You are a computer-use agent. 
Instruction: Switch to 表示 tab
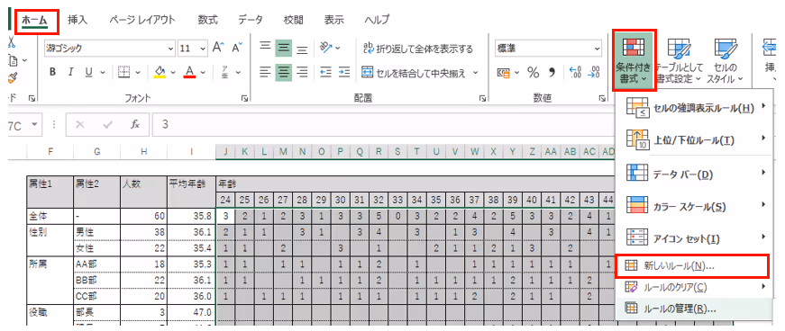(334, 20)
